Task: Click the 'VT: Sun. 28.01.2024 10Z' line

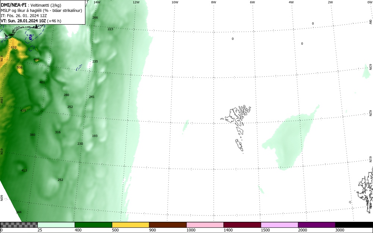Action: pos(31,21)
